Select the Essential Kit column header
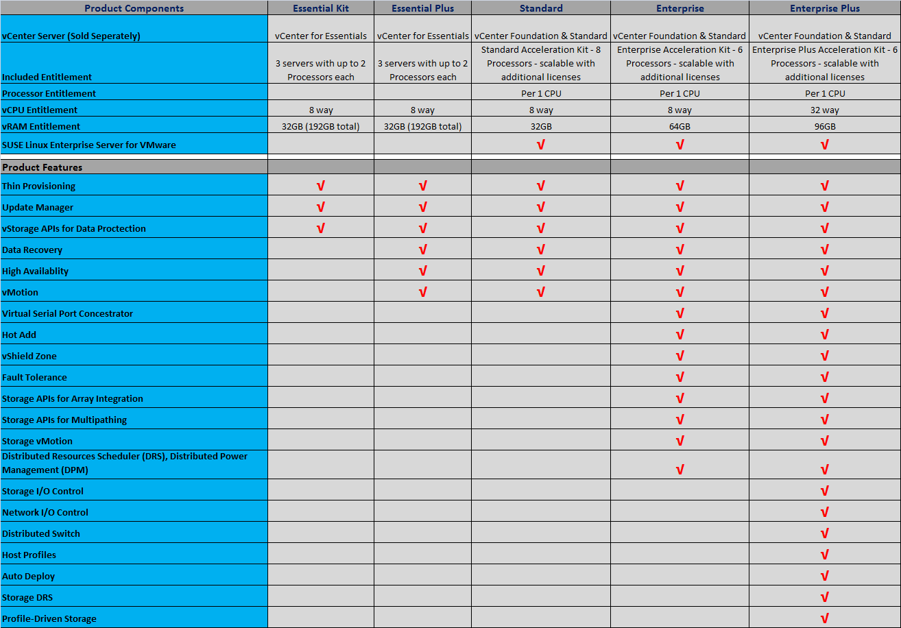Viewport: 901px width, 628px height. coord(320,8)
